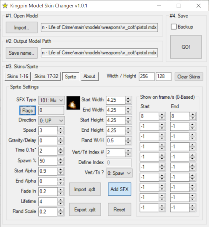Increase first Start frame value 8
Image resolution: width=209 pixels, height=227 pixels.
(x=162, y=114)
